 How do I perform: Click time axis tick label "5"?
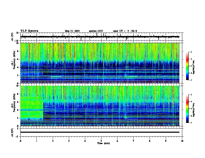pos(101,141)
